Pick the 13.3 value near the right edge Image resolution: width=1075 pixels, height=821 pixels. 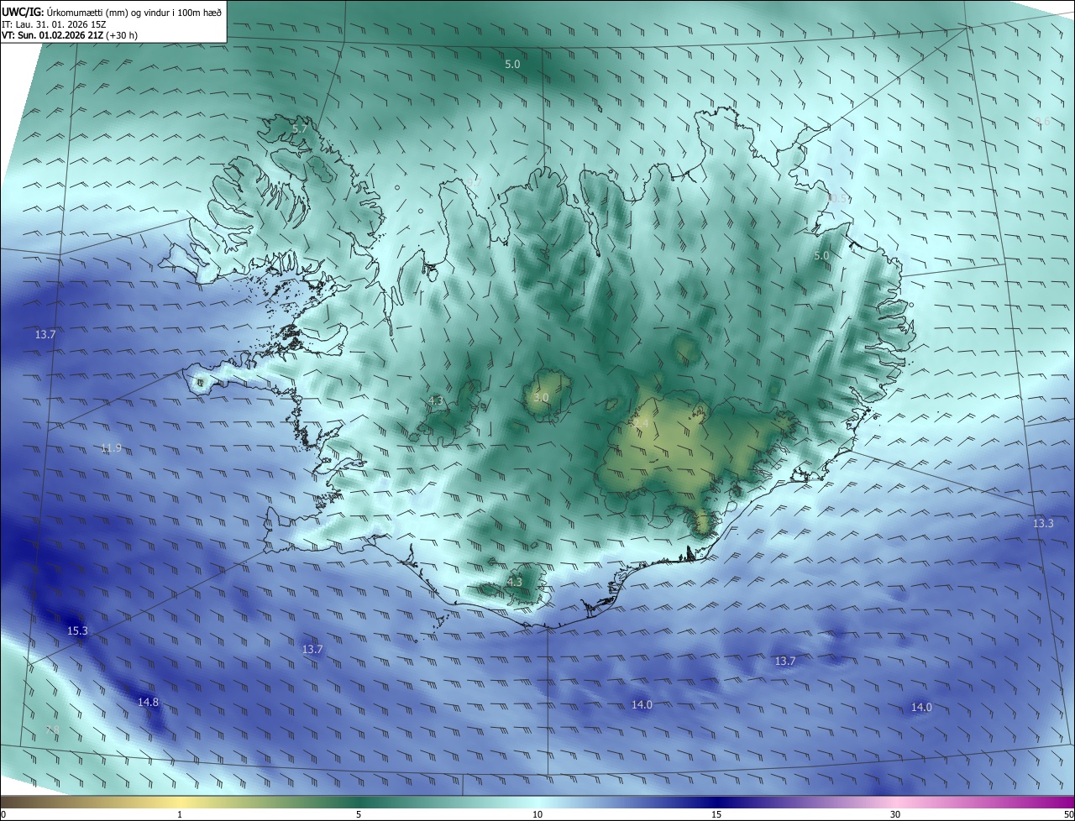pos(1043,523)
